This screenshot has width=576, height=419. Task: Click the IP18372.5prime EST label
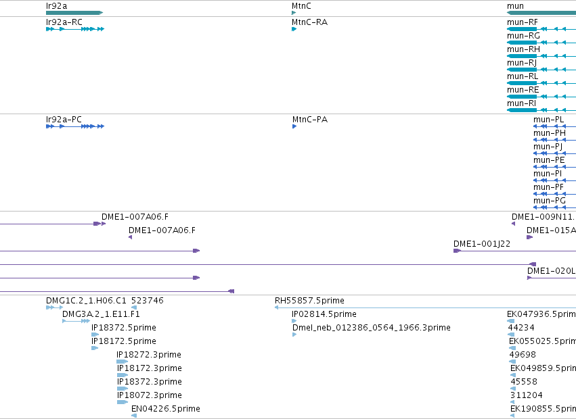tap(124, 328)
